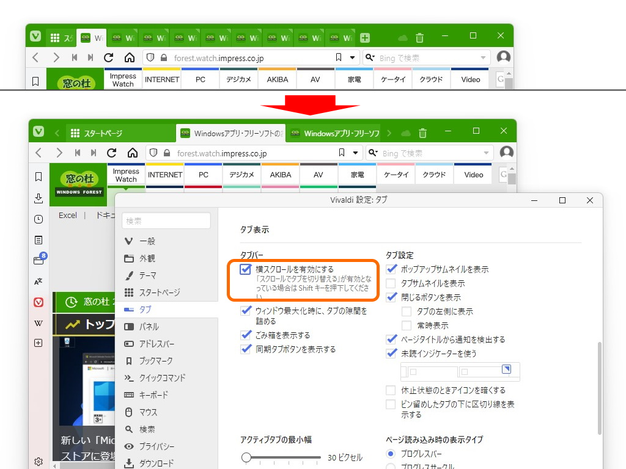The image size is (626, 469).
Task: Open the Wikipedia web panel
Action: (x=39, y=322)
